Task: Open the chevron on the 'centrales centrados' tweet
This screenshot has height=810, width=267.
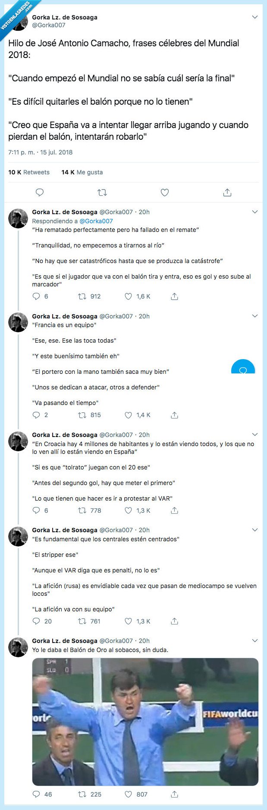Action: click(x=255, y=529)
